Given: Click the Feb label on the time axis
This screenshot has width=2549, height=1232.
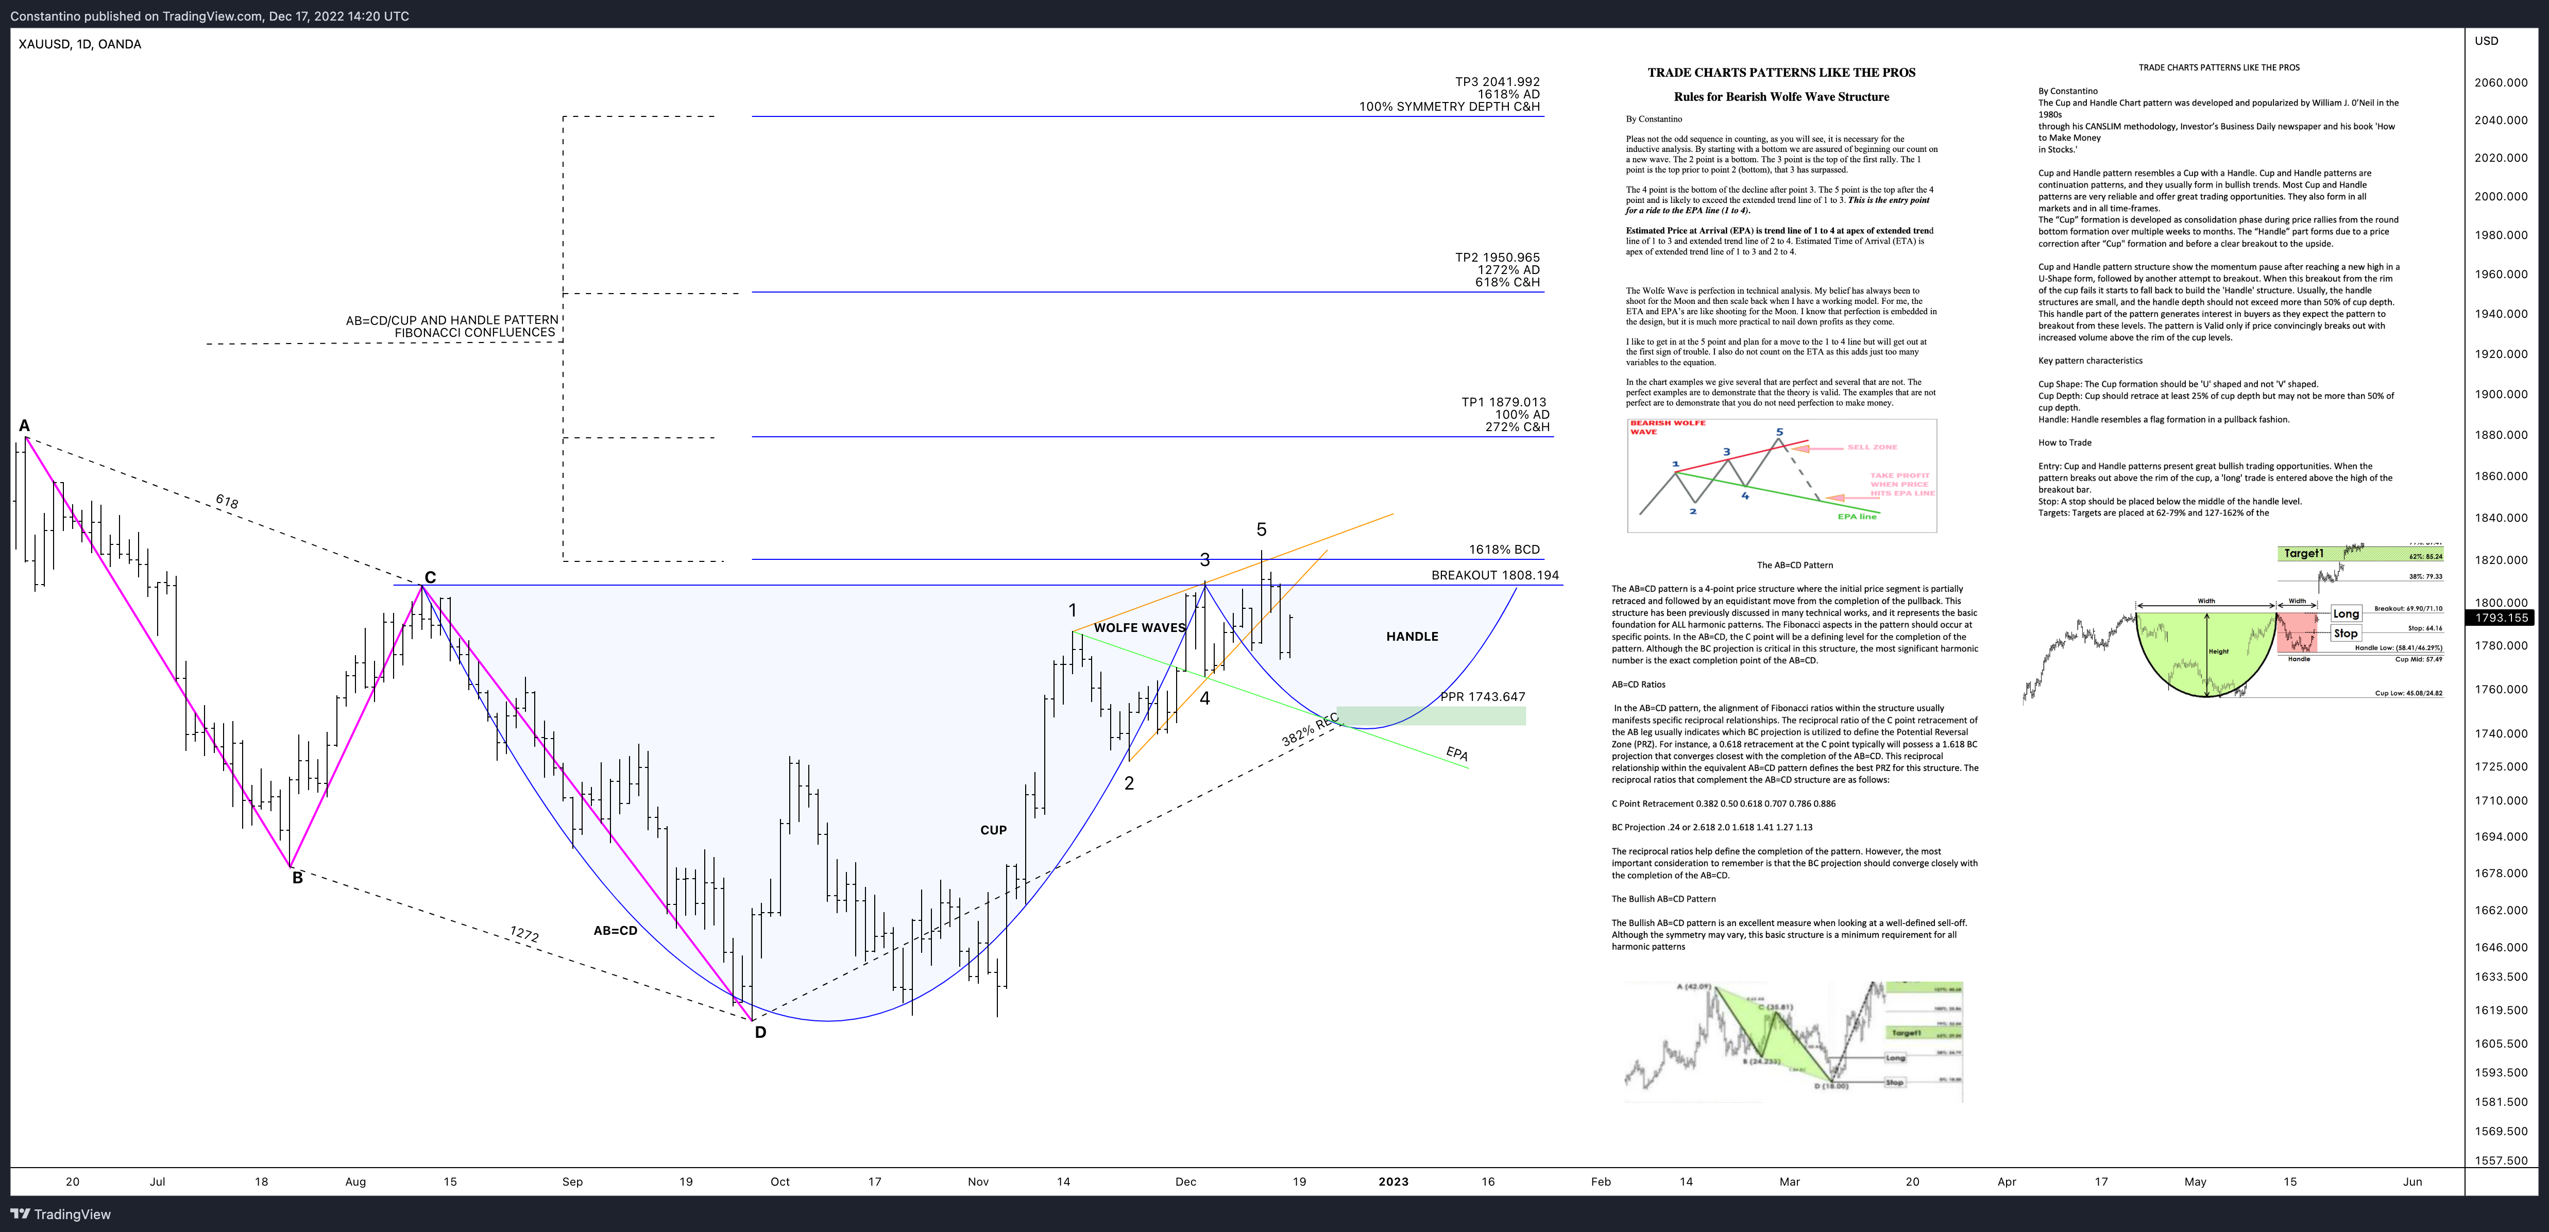Looking at the screenshot, I should [x=1600, y=1182].
